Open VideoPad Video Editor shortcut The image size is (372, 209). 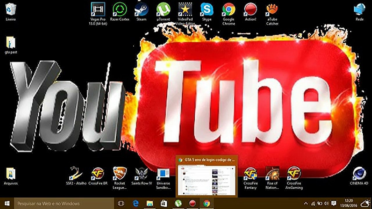185,14
